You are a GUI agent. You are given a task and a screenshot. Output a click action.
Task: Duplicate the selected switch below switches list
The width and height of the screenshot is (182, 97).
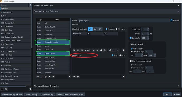(46, 77)
